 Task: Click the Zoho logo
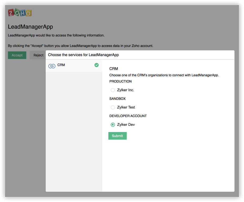coord(20,12)
